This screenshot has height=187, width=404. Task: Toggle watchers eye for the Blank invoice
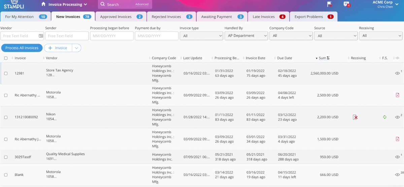[397, 175]
